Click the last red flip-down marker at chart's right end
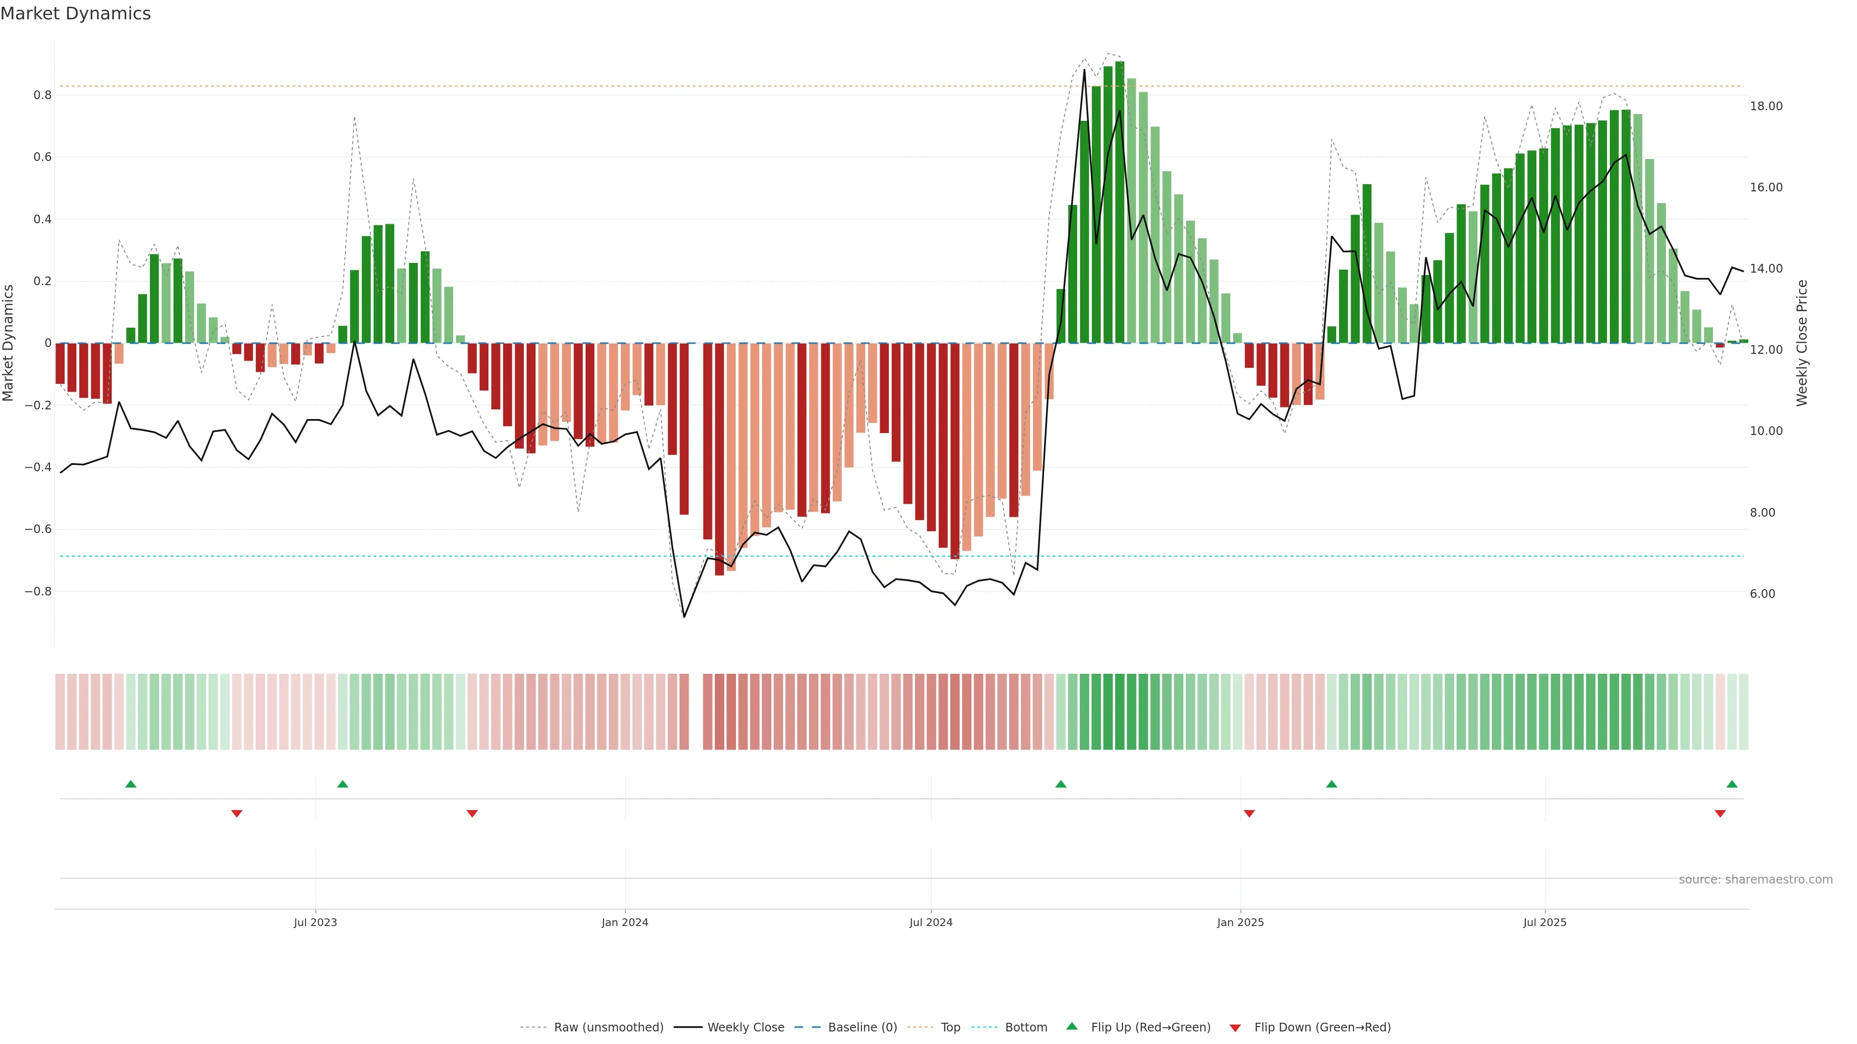This screenshot has width=1857, height=1044. coord(1720,813)
